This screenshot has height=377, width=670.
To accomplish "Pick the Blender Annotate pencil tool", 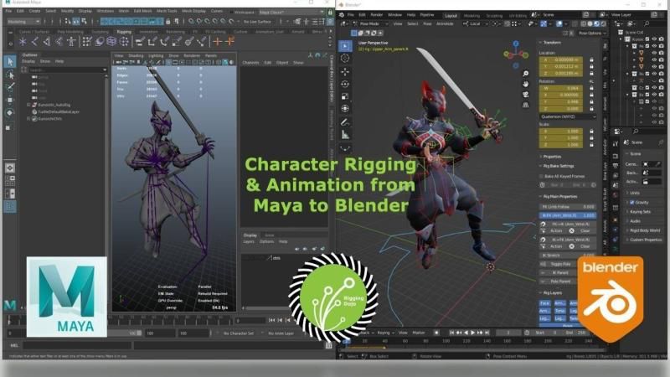I will (x=345, y=122).
